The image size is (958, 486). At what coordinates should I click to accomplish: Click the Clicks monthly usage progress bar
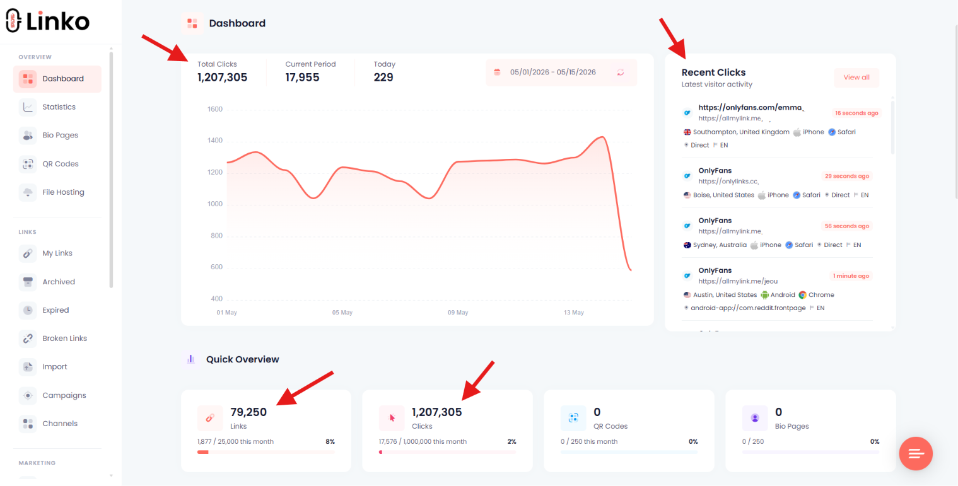448,452
